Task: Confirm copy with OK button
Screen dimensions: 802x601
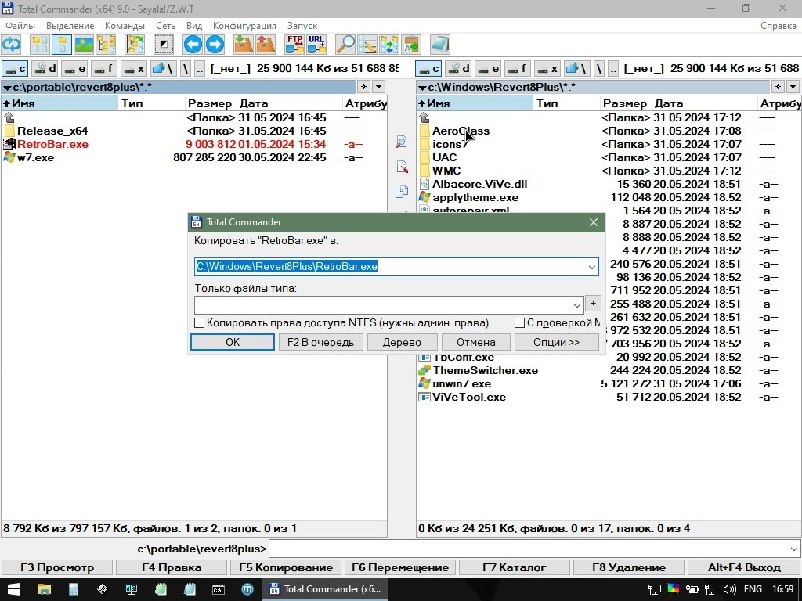Action: tap(233, 343)
